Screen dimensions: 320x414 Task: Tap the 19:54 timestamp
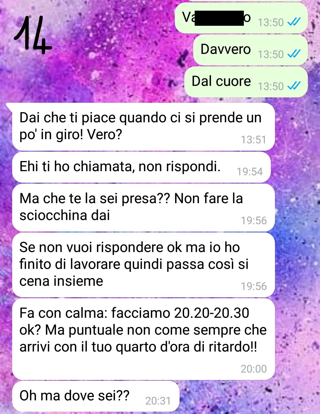250,171
